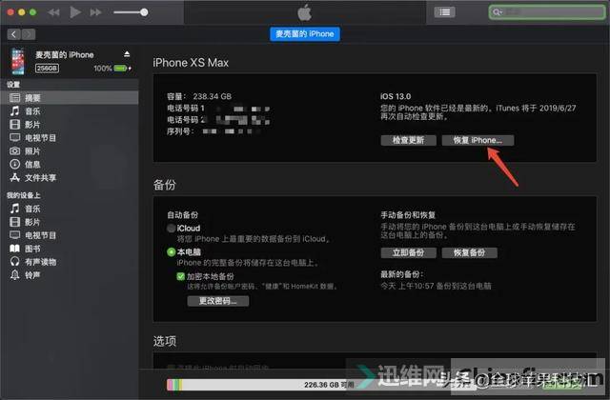Eject the iPhone with the eject icon
The width and height of the screenshot is (610, 400).
(127, 53)
